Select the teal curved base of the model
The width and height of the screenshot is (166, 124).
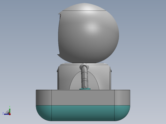[x=83, y=113]
